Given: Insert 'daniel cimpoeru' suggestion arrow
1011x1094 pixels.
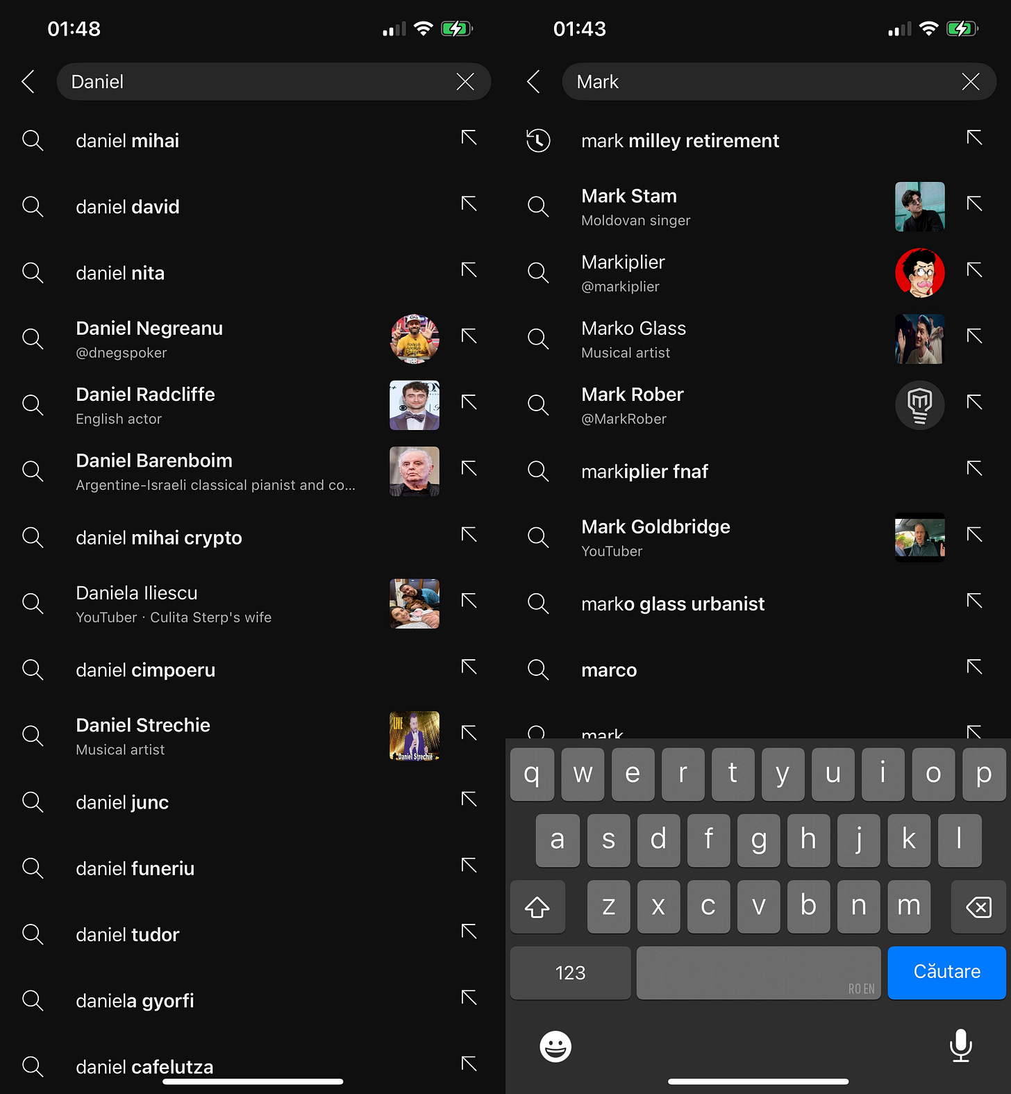Looking at the screenshot, I should (469, 667).
